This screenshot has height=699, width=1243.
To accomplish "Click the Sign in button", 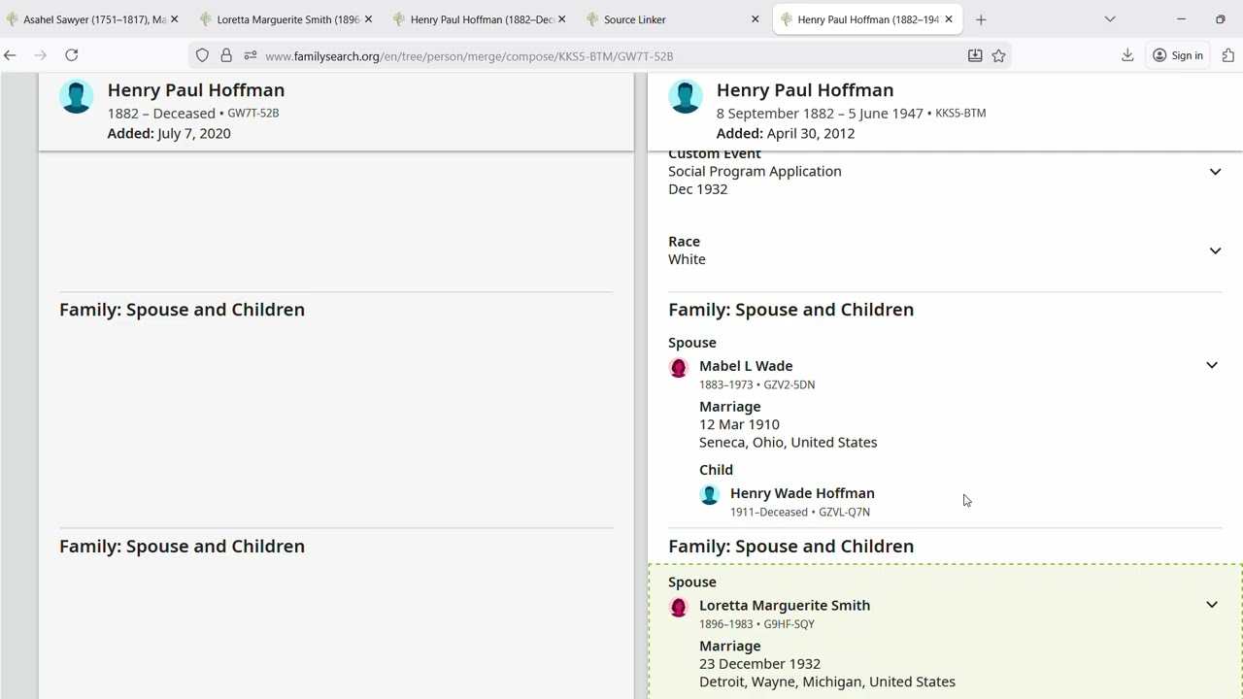I will click(x=1177, y=55).
